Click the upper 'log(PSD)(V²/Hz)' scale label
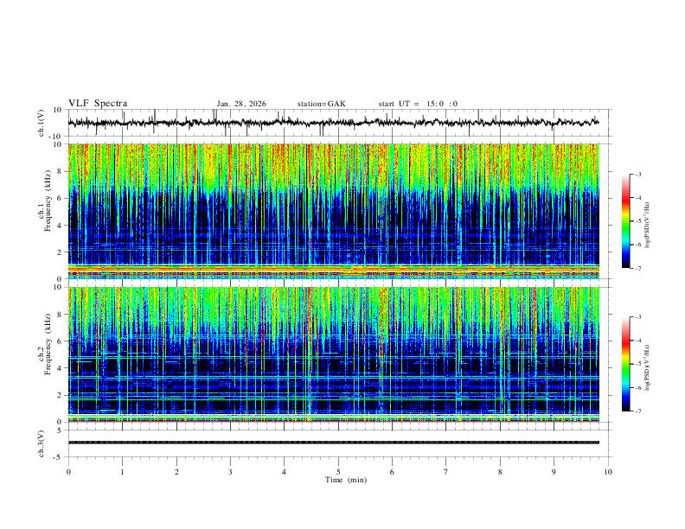The image size is (685, 529). point(648,225)
